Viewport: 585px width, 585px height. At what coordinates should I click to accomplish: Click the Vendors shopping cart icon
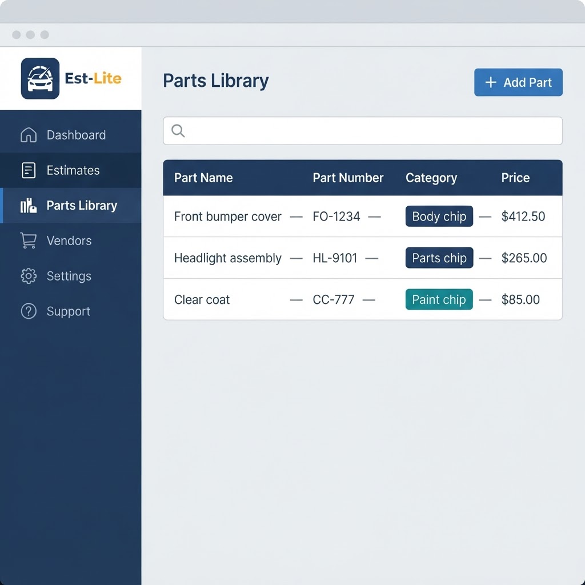pos(29,241)
